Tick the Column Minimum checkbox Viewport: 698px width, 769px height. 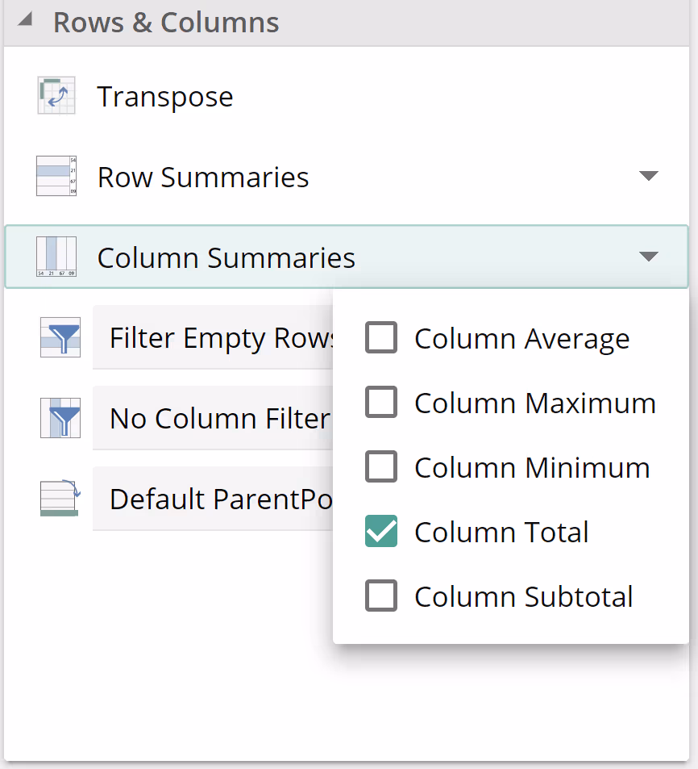point(381,467)
